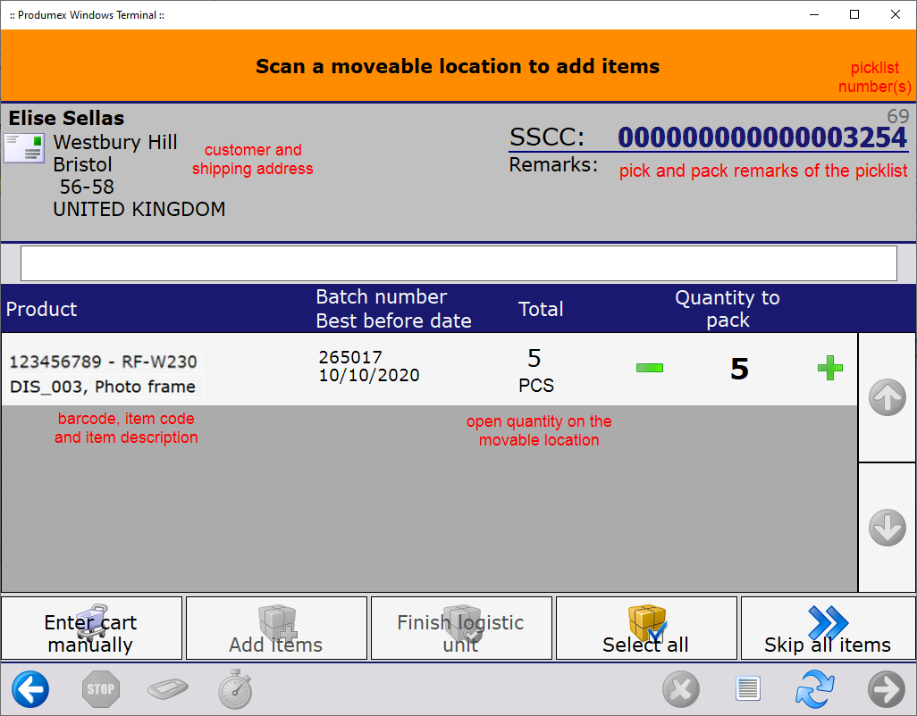Click the scan input text field
The image size is (917, 716).
pyautogui.click(x=458, y=263)
